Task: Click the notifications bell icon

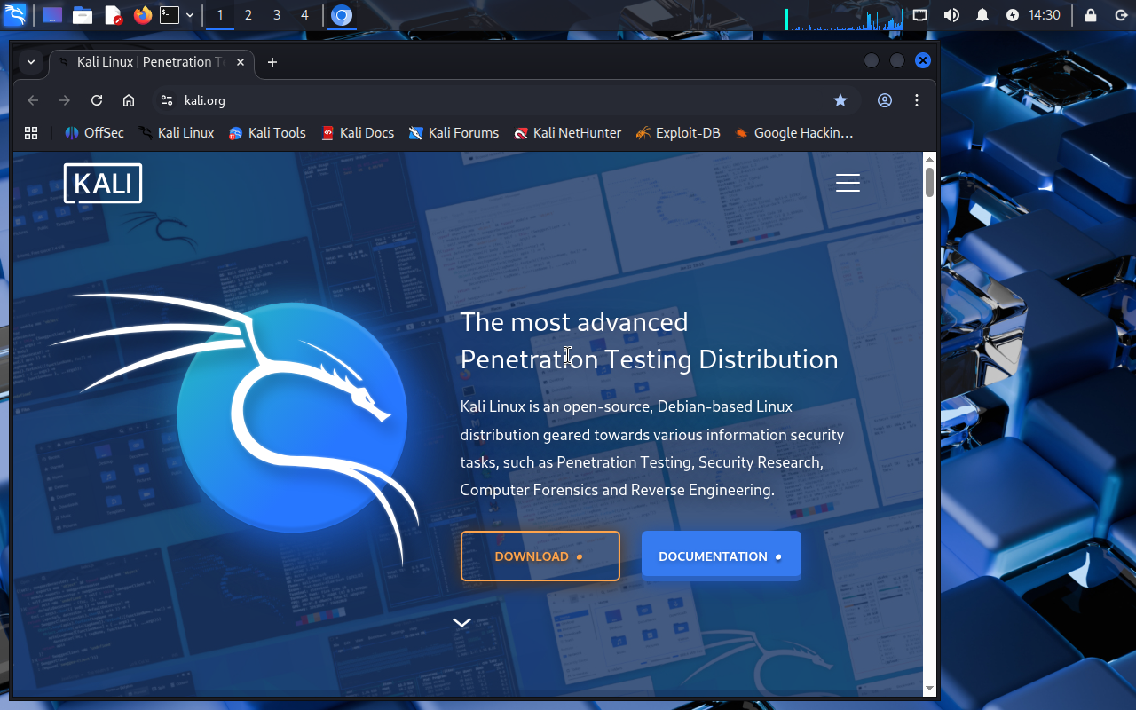Action: [x=982, y=15]
